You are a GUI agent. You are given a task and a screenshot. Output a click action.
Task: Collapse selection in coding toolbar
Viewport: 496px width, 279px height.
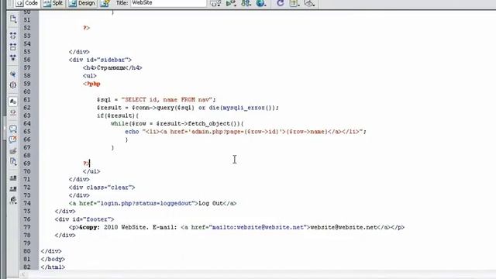[13, 46]
